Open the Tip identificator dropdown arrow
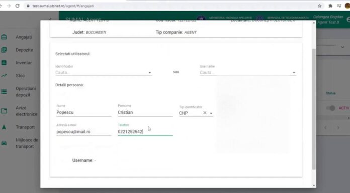 (211, 113)
